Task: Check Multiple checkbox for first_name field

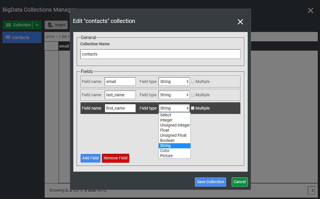Action: coord(193,108)
